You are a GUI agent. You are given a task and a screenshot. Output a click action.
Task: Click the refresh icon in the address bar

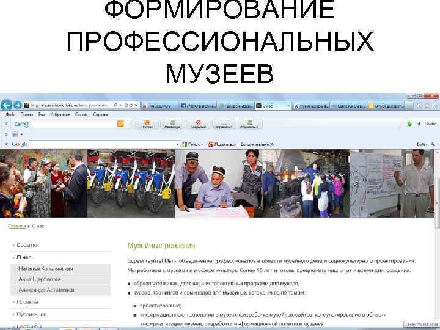pyautogui.click(x=131, y=105)
